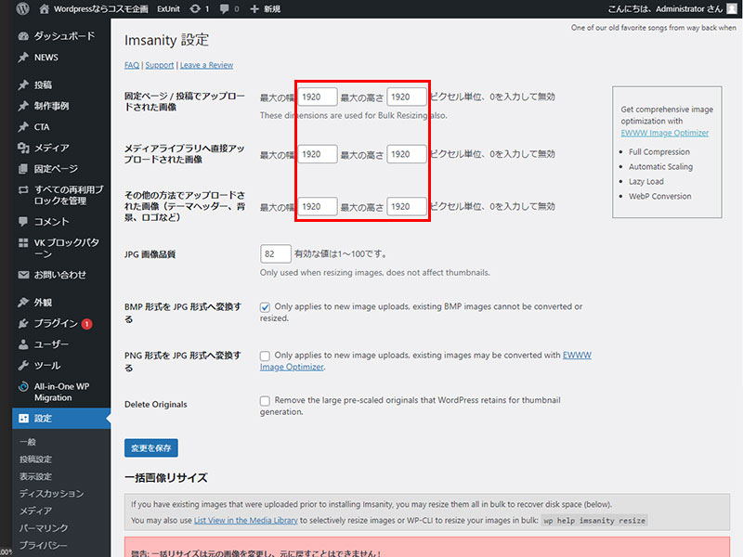
Task: Select ディスカッション settings submenu item
Action: 51,494
